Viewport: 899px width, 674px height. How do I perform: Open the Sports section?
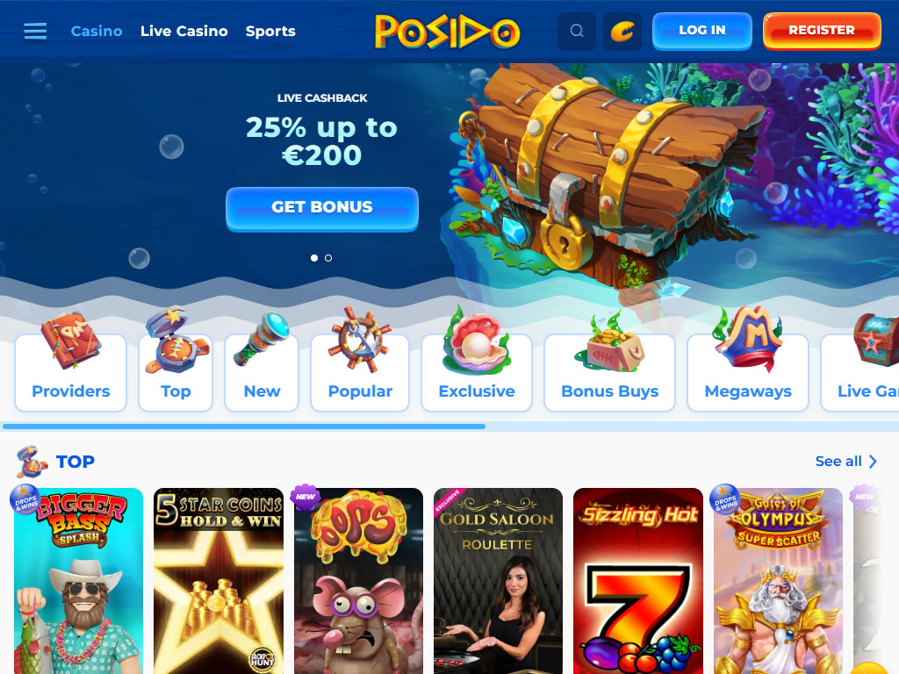[x=270, y=31]
